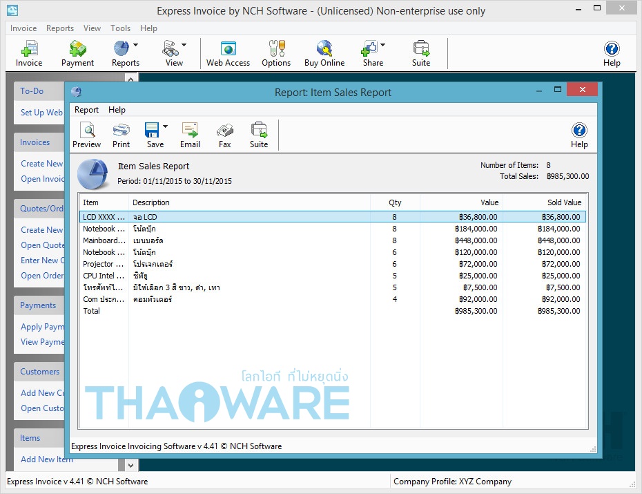Save the report with the floppy icon
This screenshot has width=642, height=494.
[x=152, y=131]
